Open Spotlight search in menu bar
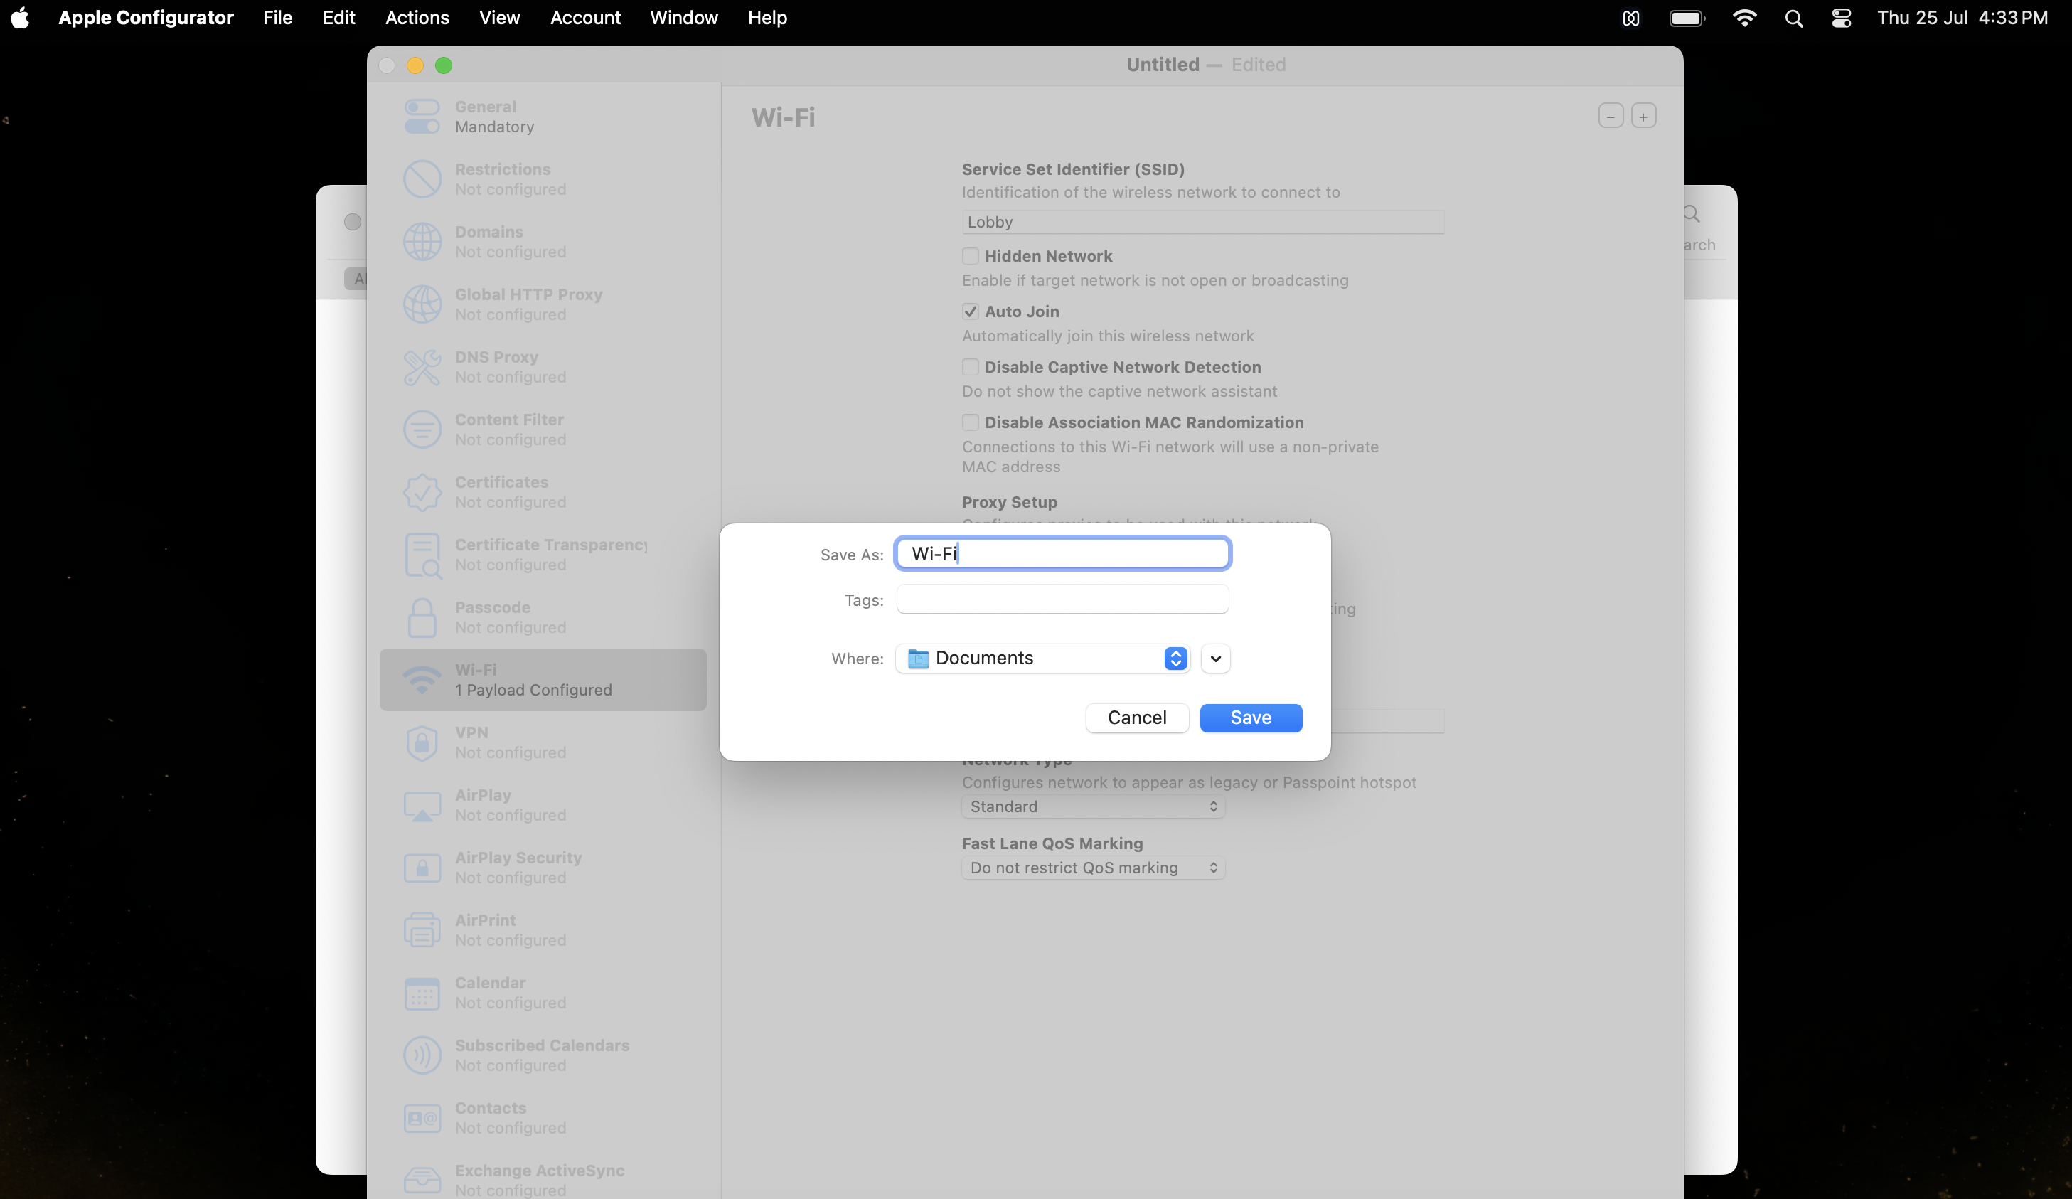The height and width of the screenshot is (1199, 2072). tap(1793, 18)
